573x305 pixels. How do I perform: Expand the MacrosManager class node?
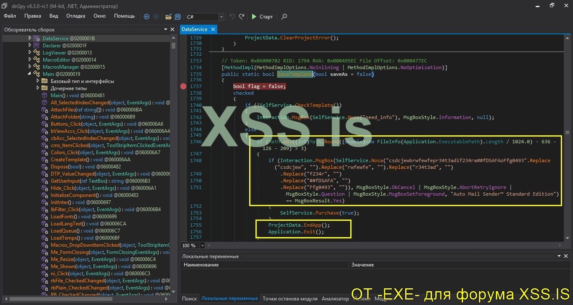pyautogui.click(x=30, y=67)
